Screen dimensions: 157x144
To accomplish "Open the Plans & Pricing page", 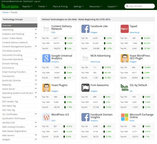I will tap(60, 6).
